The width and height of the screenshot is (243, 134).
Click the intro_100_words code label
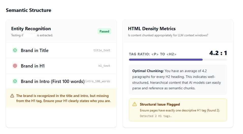[98, 81]
